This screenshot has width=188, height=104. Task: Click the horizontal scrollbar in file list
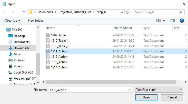[x=110, y=82]
